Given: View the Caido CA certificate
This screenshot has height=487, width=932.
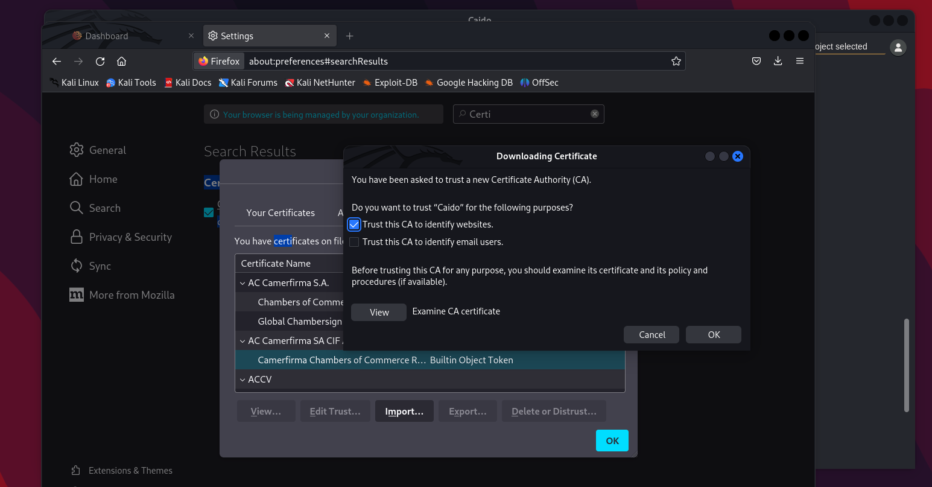Looking at the screenshot, I should tap(379, 312).
